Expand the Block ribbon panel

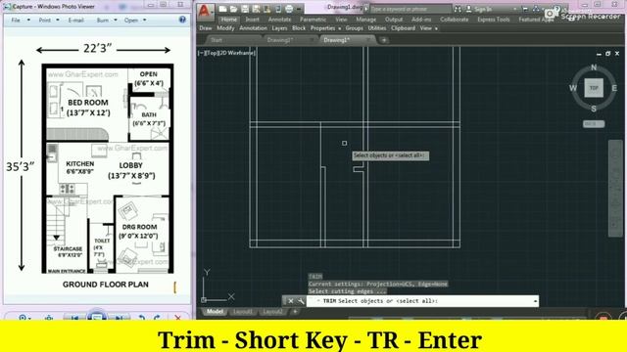(x=299, y=28)
